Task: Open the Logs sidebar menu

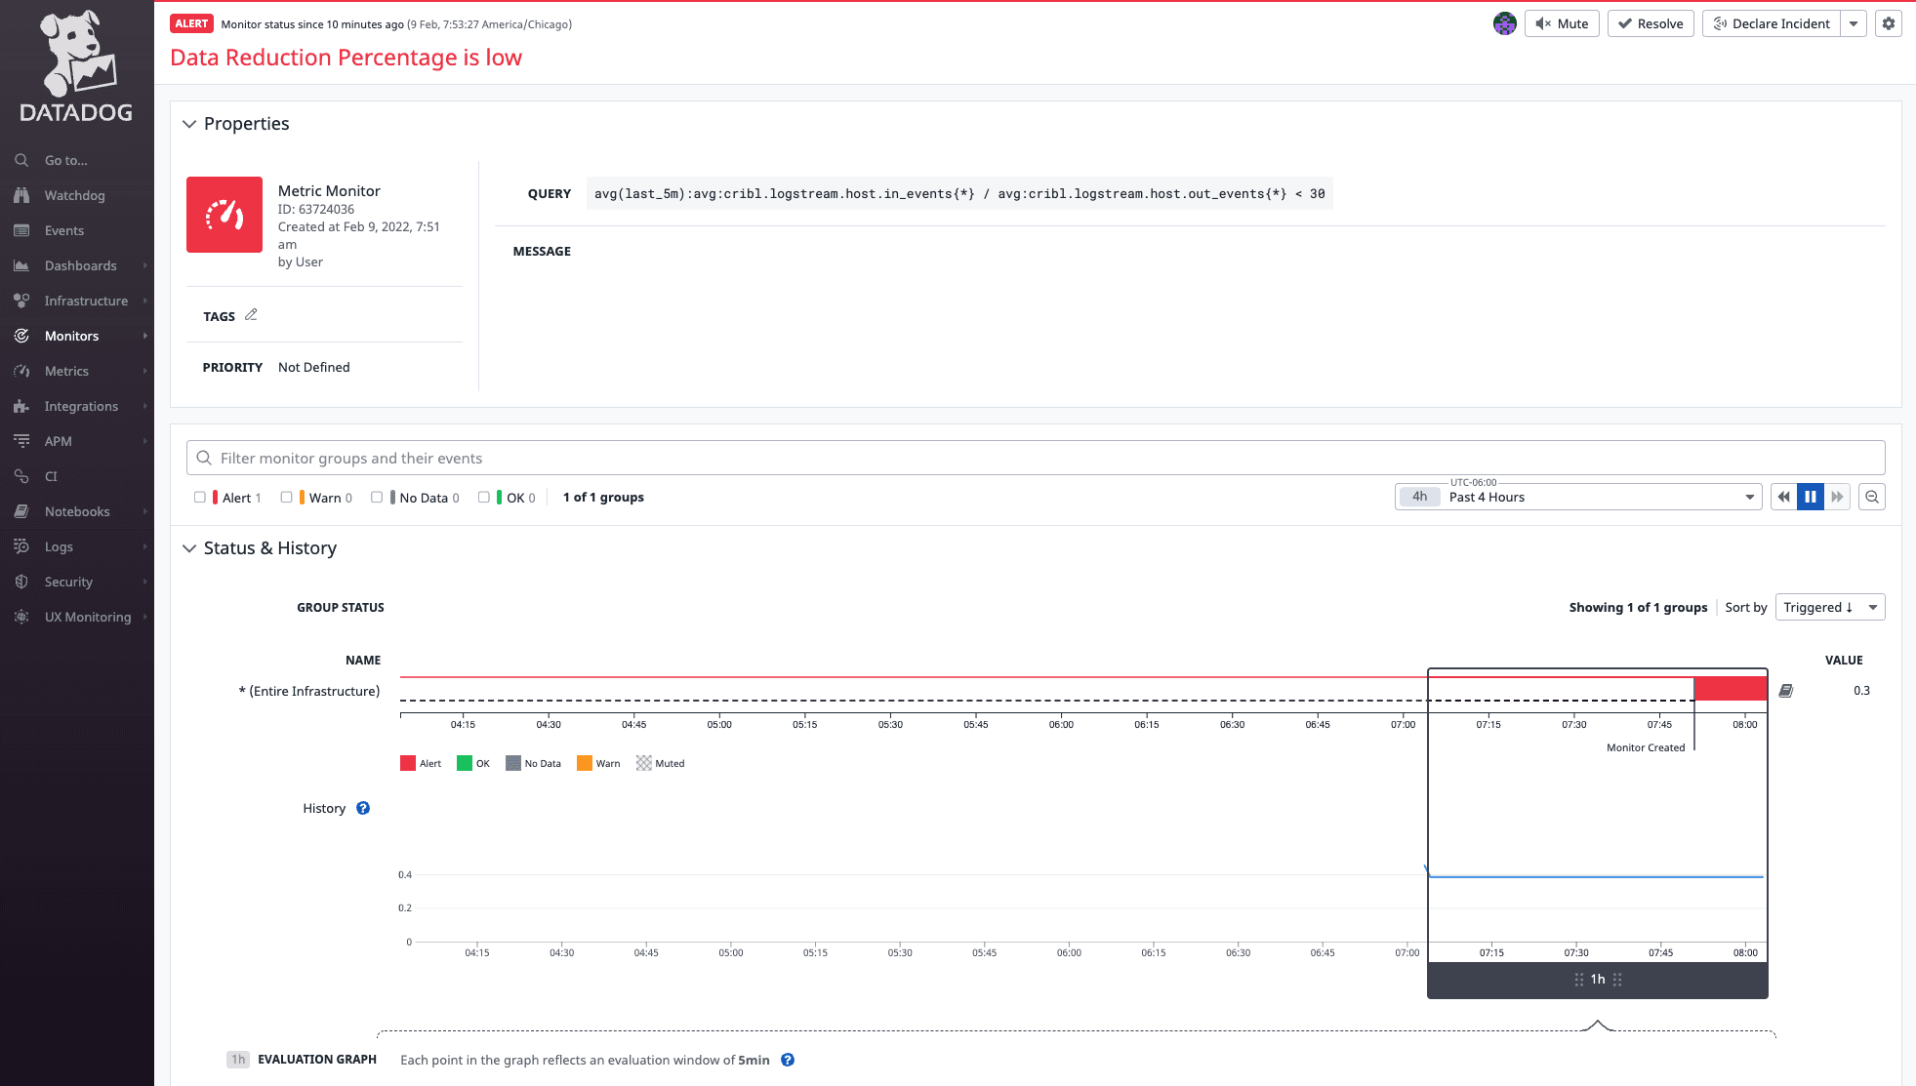Action: pyautogui.click(x=59, y=546)
